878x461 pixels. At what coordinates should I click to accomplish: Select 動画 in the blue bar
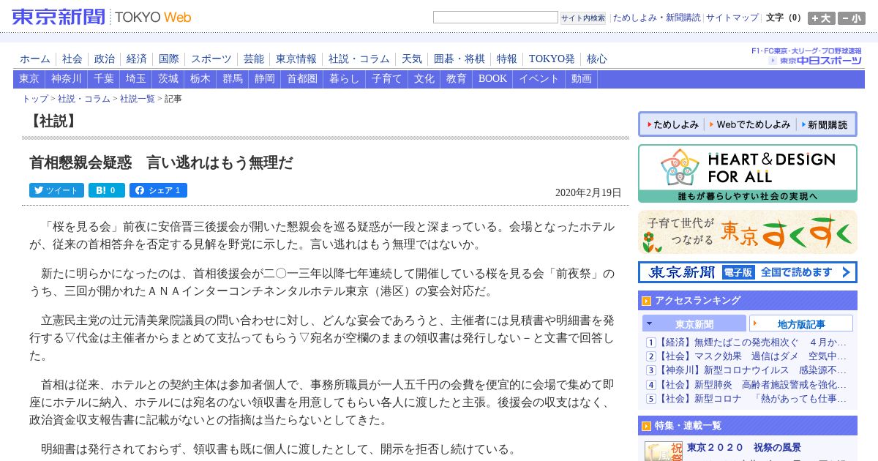coord(582,79)
